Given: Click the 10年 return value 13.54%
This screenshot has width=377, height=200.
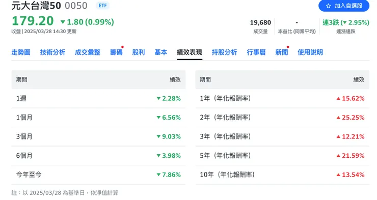Looking at the screenshot, I should tap(351, 175).
